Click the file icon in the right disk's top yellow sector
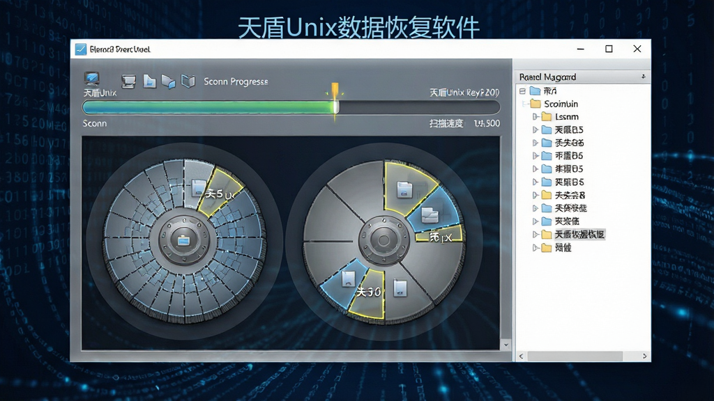 404,189
